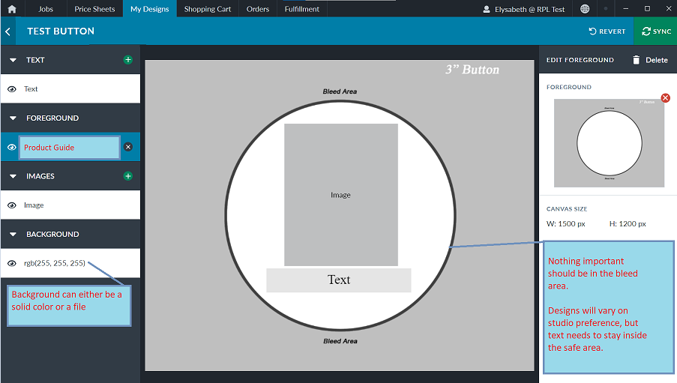
Task: Open the globe language menu
Action: pyautogui.click(x=585, y=9)
